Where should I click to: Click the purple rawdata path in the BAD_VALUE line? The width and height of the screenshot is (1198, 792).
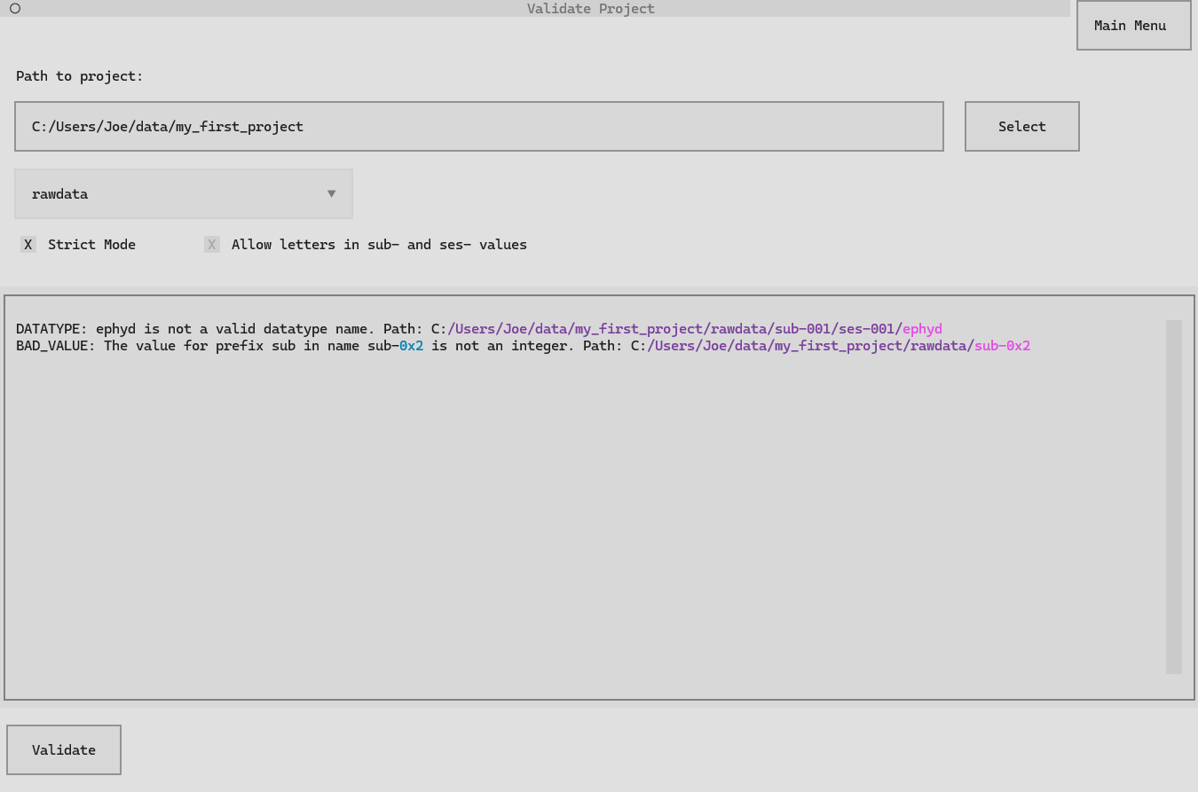[x=941, y=346]
